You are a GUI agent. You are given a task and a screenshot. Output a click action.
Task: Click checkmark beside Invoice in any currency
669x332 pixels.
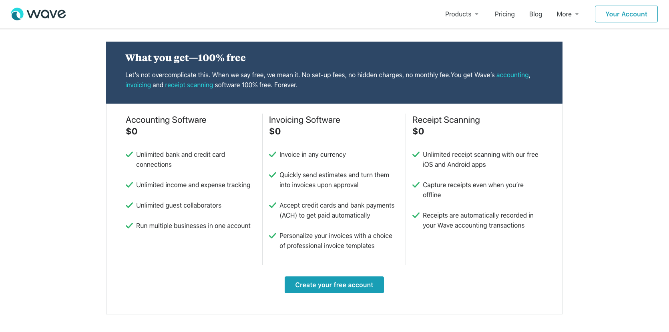coord(273,154)
